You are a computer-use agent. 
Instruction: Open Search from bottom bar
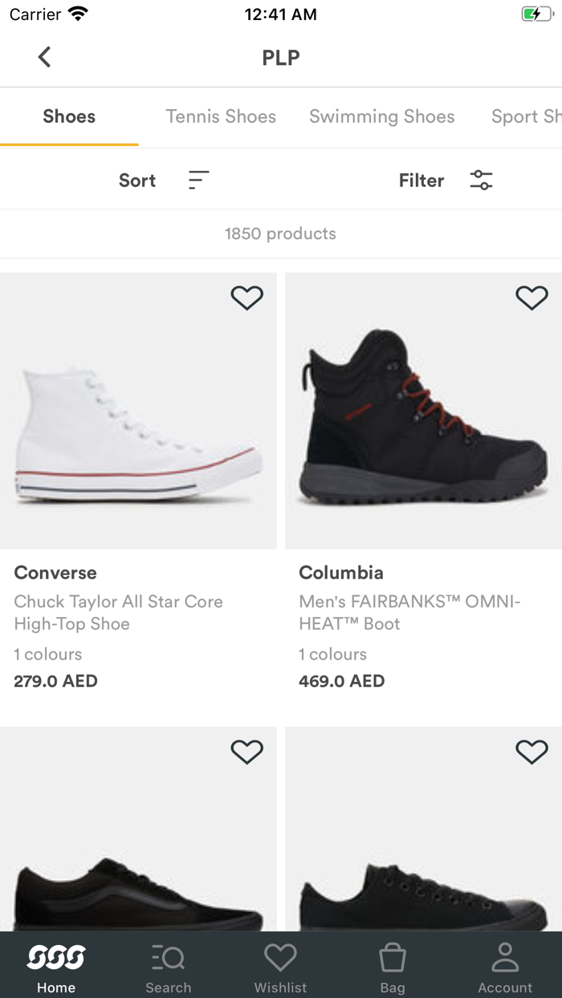tap(168, 966)
